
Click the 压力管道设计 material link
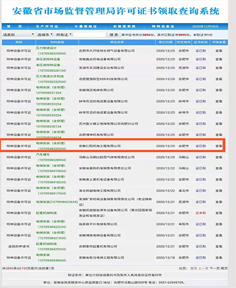click(46, 48)
